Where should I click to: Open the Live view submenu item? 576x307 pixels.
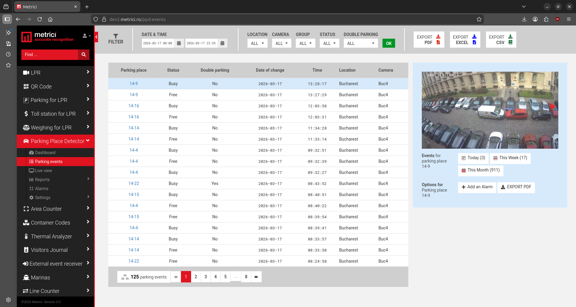tap(43, 171)
